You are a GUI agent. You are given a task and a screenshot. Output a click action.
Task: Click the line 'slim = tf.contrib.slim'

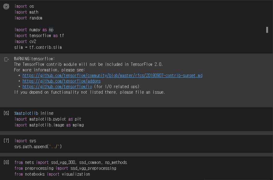click(38, 47)
